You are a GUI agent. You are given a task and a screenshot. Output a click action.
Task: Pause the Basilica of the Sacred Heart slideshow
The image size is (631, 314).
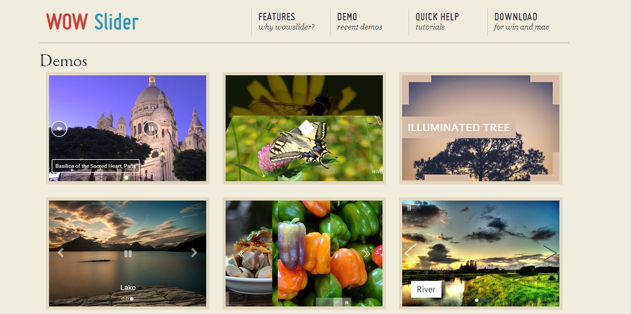[151, 129]
